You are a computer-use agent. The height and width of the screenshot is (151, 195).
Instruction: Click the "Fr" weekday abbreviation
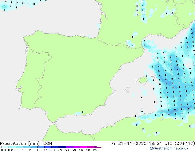pos(113,144)
